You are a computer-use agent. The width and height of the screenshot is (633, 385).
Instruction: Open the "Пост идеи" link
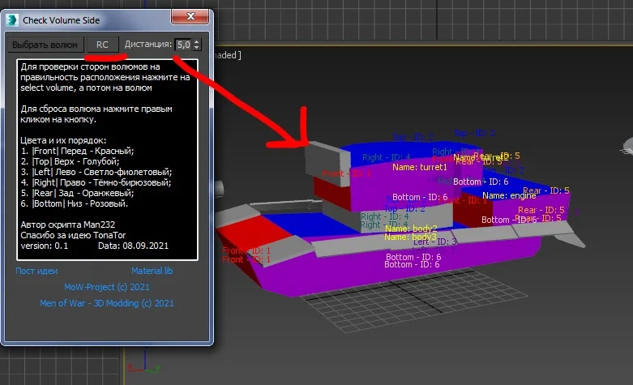coord(37,270)
